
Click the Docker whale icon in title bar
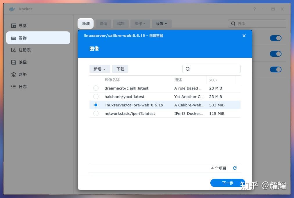pyautogui.click(x=12, y=9)
